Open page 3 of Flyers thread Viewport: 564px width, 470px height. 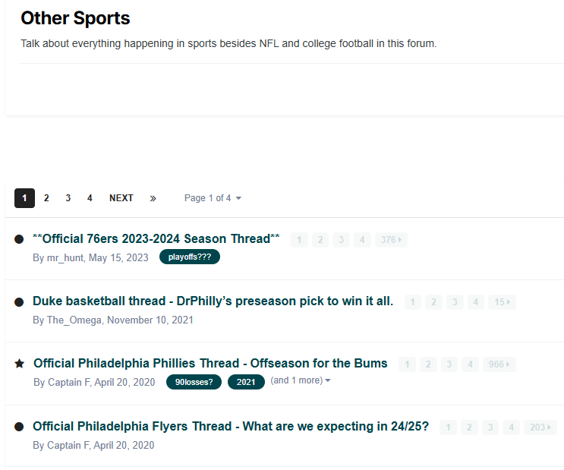(x=490, y=427)
